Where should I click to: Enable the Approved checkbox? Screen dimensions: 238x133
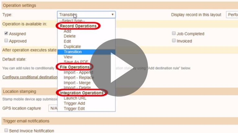pyautogui.click(x=6, y=41)
